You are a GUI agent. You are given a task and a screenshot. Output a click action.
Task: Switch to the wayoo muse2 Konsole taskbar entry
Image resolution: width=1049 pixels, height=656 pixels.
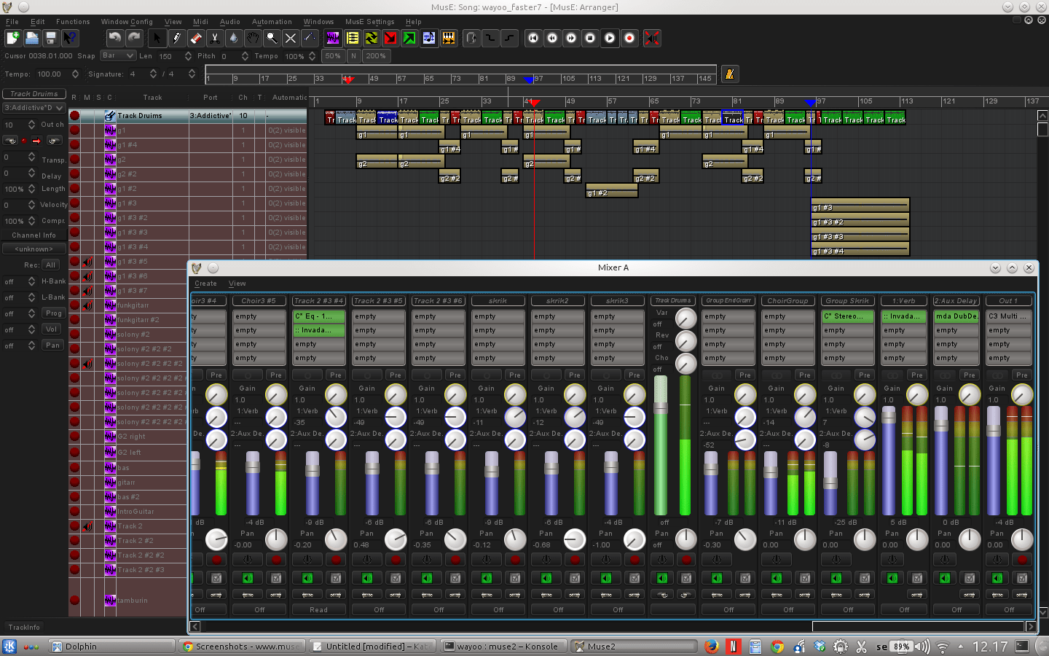[x=503, y=646]
